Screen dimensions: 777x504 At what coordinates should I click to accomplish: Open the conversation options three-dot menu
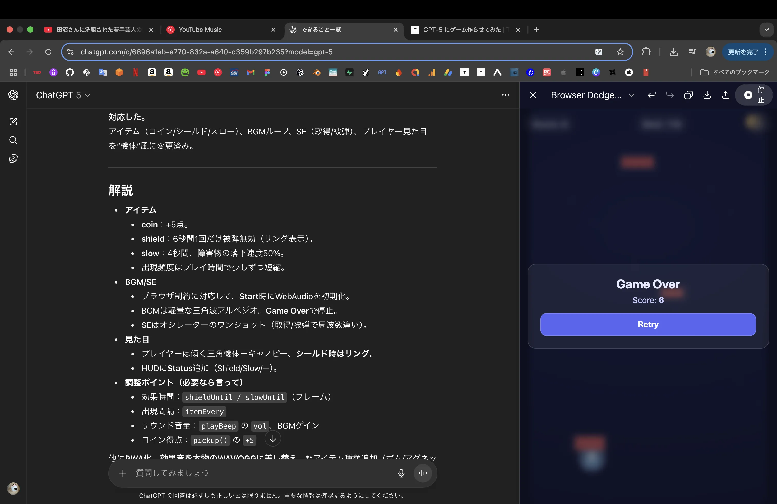pyautogui.click(x=506, y=95)
